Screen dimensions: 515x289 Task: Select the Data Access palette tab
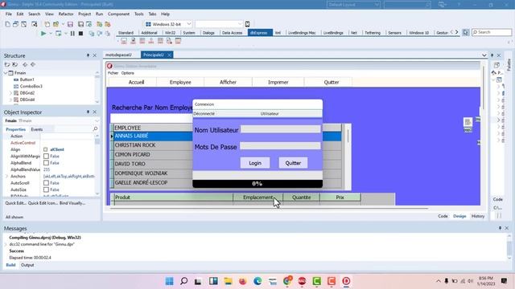[x=232, y=33]
